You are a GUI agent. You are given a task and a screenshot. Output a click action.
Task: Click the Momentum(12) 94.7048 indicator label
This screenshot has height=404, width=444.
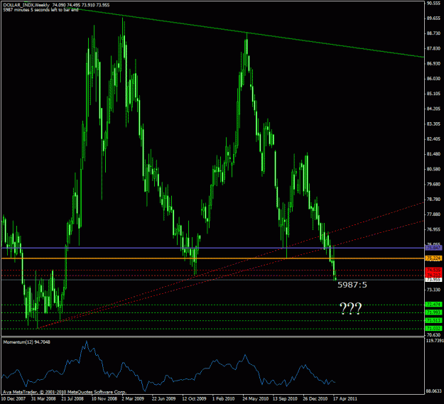26,342
